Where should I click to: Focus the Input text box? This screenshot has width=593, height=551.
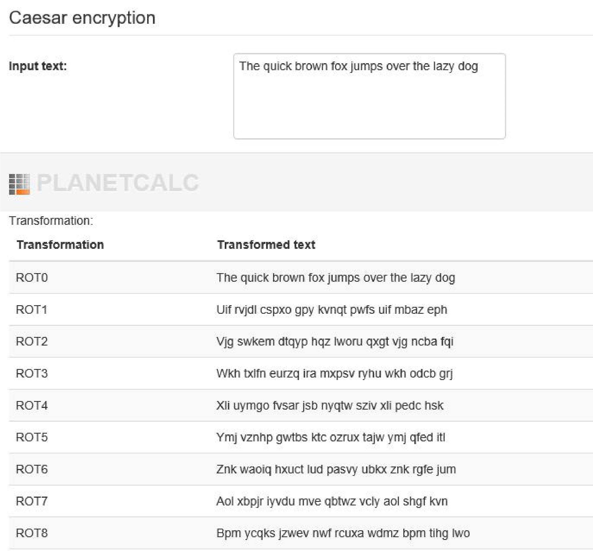tap(369, 96)
